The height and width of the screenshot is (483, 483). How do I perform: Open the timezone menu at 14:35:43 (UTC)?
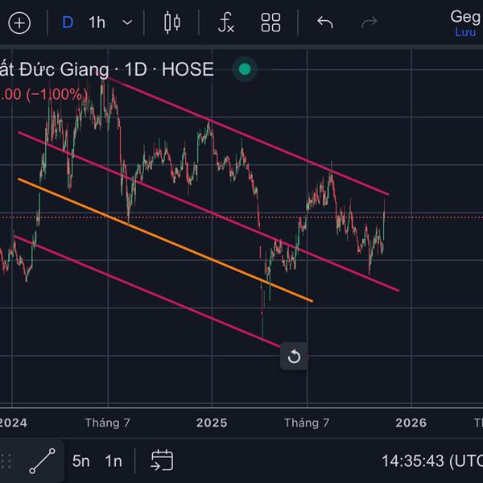[431, 460]
